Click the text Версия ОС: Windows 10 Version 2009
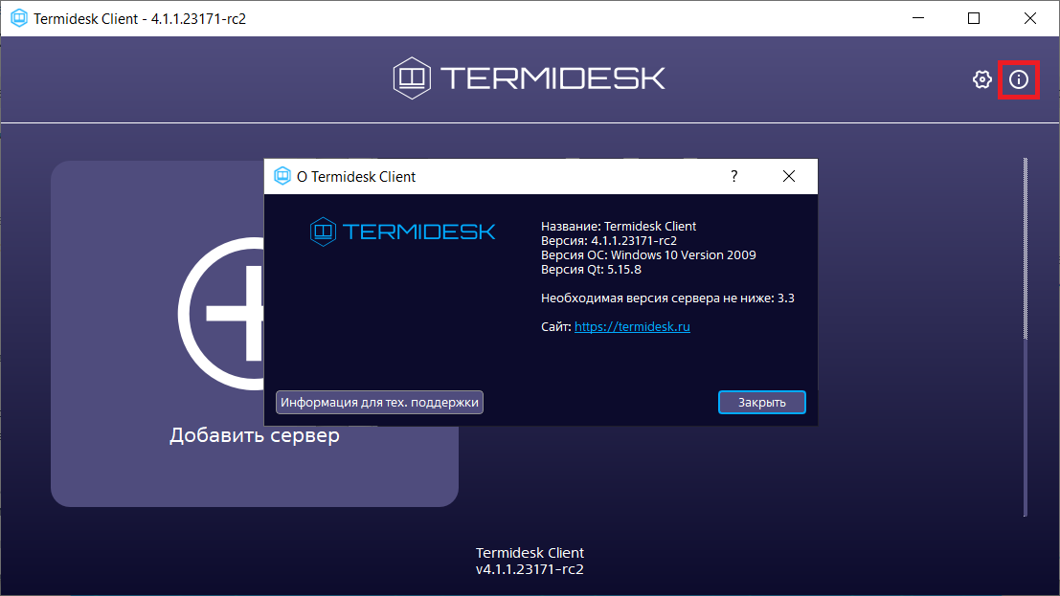The height and width of the screenshot is (596, 1060). [x=648, y=254]
